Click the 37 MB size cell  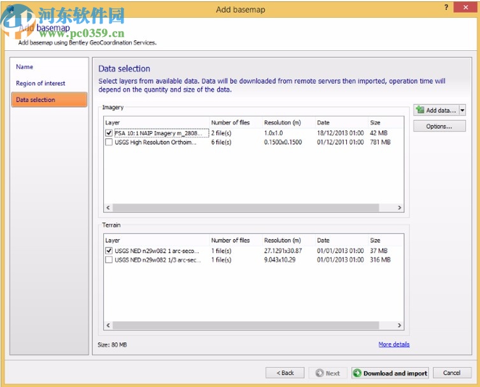(x=379, y=251)
